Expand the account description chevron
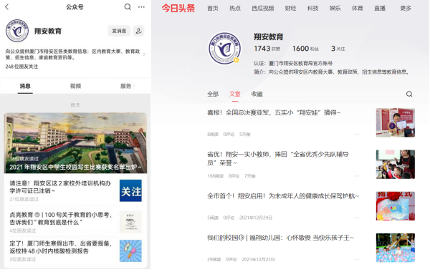This screenshot has width=430, height=272. click(x=144, y=54)
